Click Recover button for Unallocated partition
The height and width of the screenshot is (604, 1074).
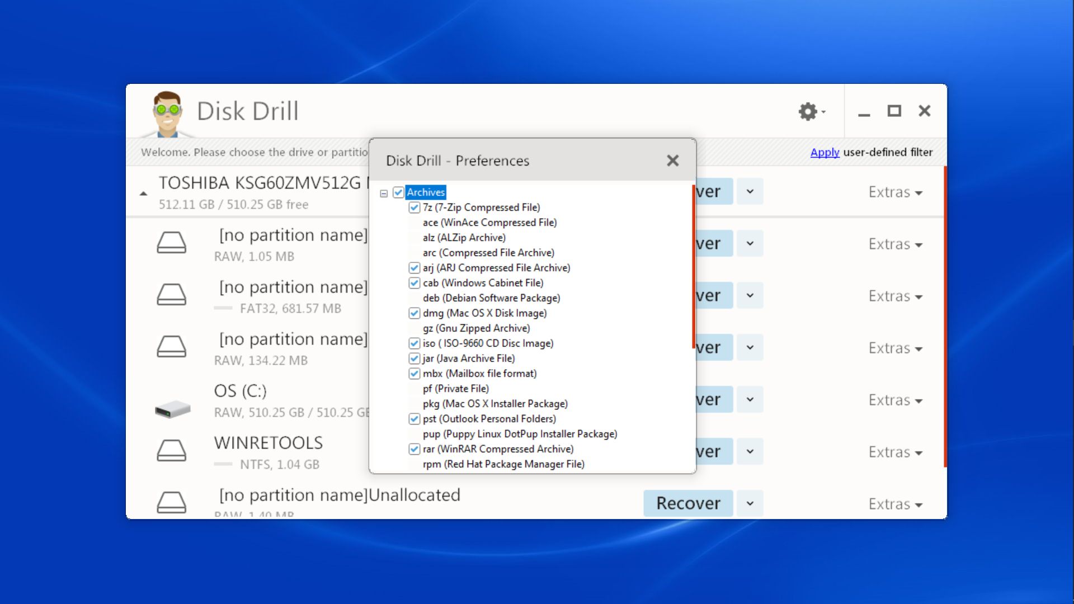[688, 503]
